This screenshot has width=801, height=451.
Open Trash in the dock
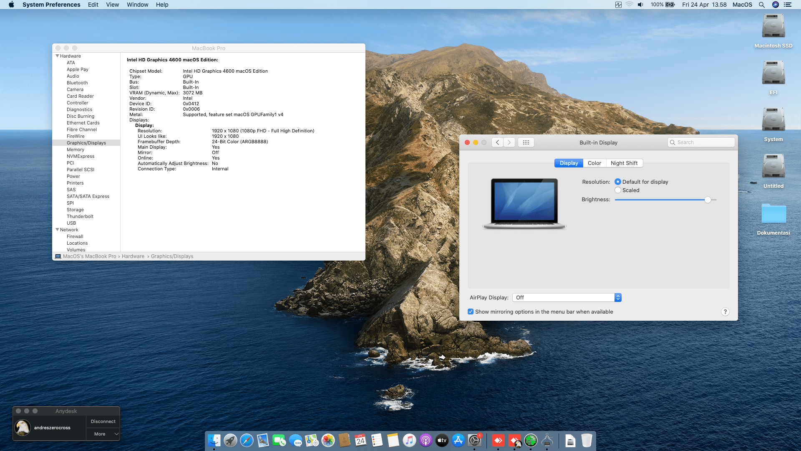(x=587, y=441)
